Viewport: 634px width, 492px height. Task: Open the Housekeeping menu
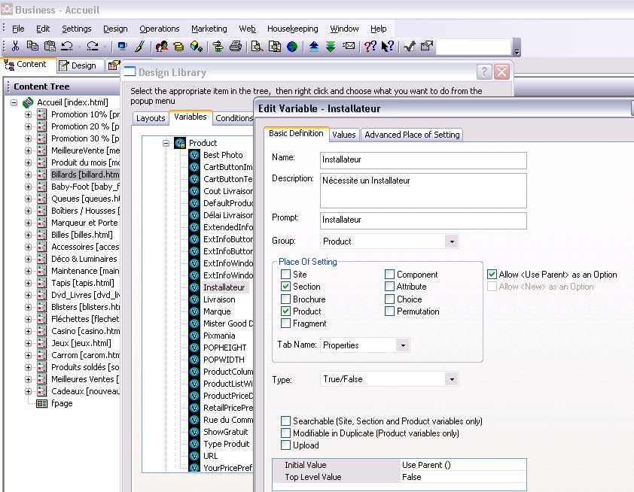click(x=292, y=29)
